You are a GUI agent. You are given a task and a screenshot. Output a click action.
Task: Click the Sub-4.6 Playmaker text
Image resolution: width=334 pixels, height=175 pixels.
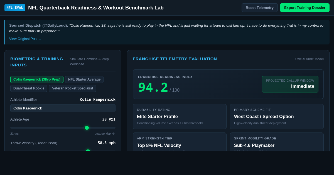pos(254,146)
